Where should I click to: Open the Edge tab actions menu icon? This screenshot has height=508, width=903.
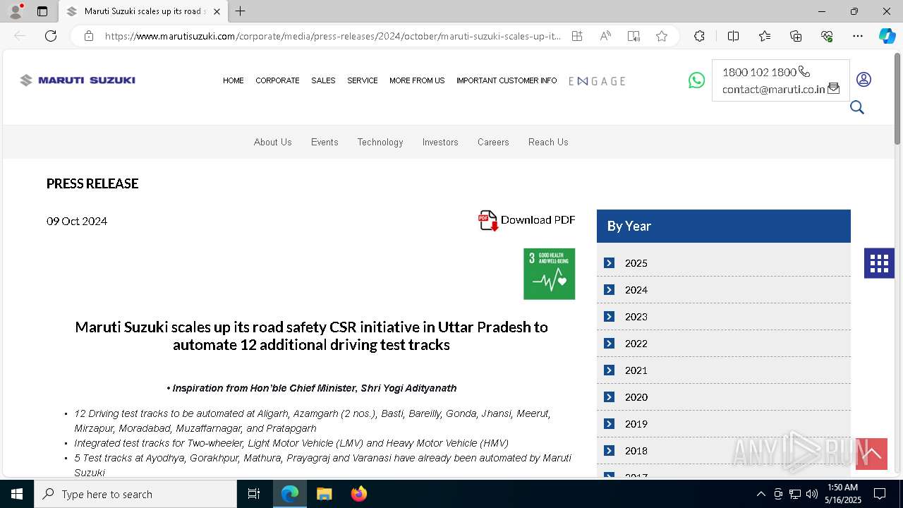[42, 11]
